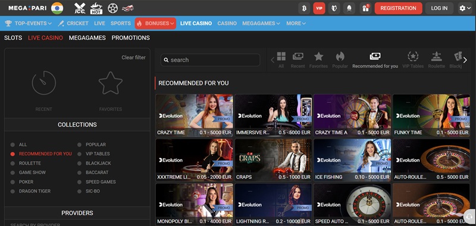Open the Bitcoin payments icon
Viewport: 476px width, 226px height.
tap(304, 8)
